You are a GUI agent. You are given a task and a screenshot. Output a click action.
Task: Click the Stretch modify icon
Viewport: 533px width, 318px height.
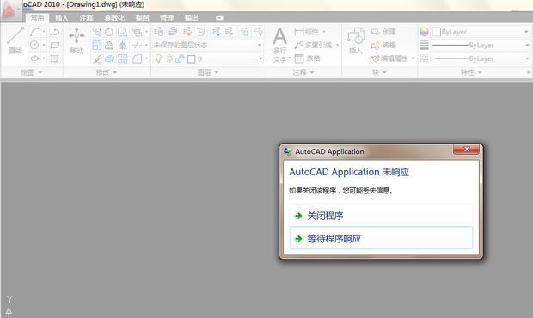[x=122, y=32]
